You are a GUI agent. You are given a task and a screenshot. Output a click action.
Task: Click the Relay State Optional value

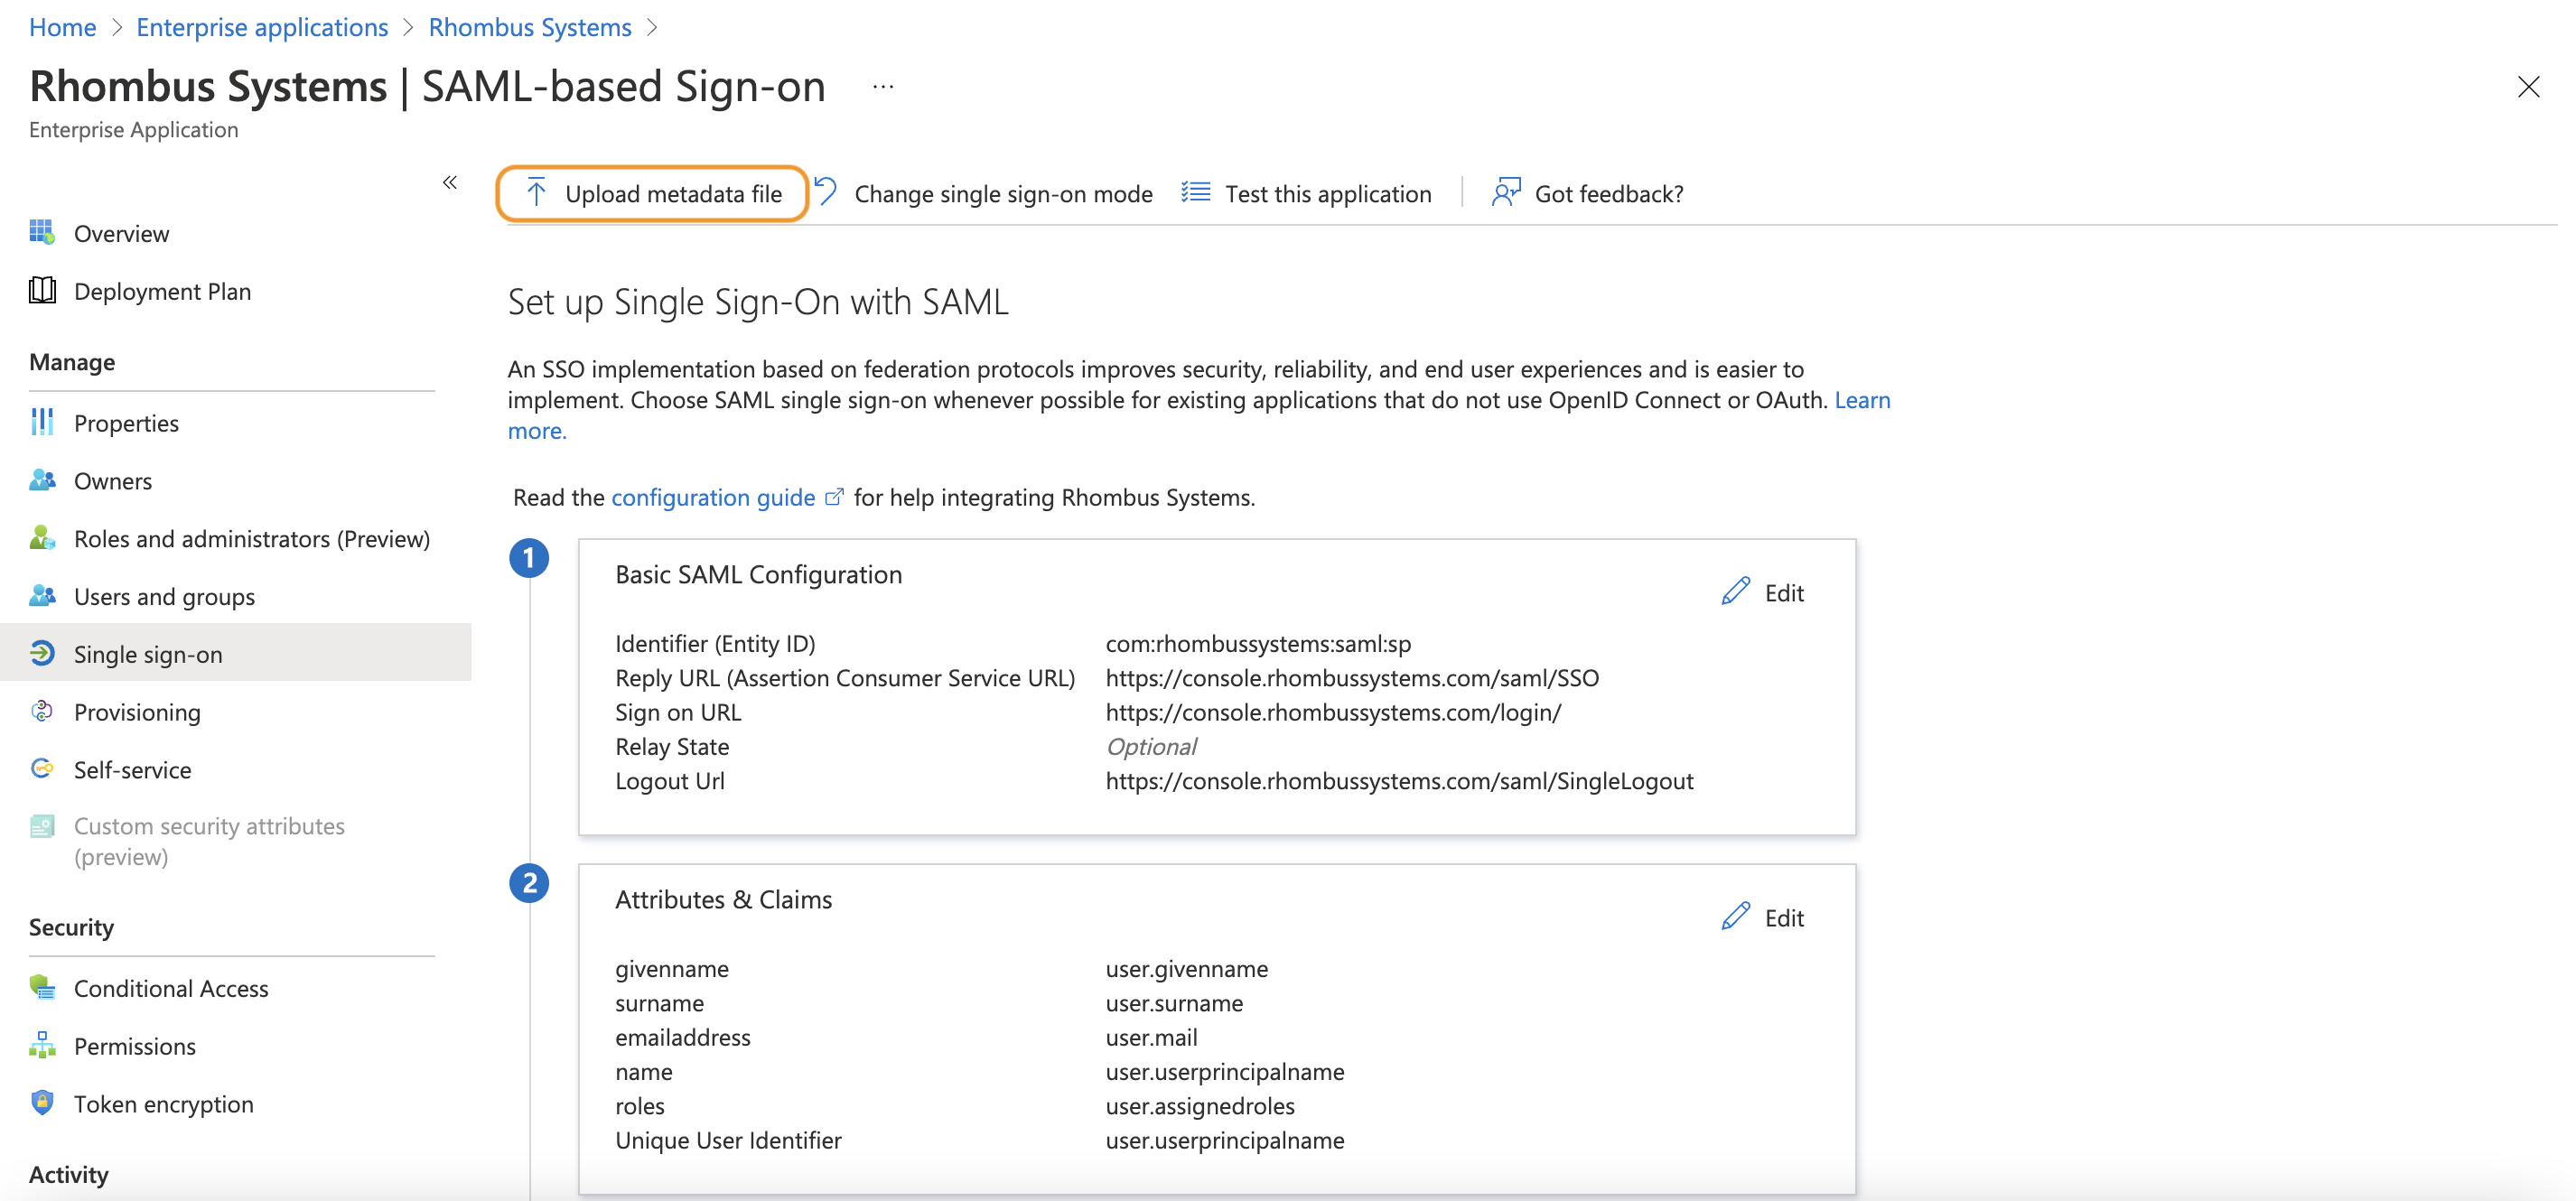click(x=1150, y=746)
